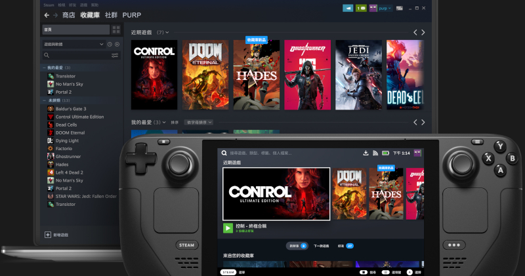525x276 pixels.
Task: Click the 首頁 home button in sidebar
Action: 76,30
